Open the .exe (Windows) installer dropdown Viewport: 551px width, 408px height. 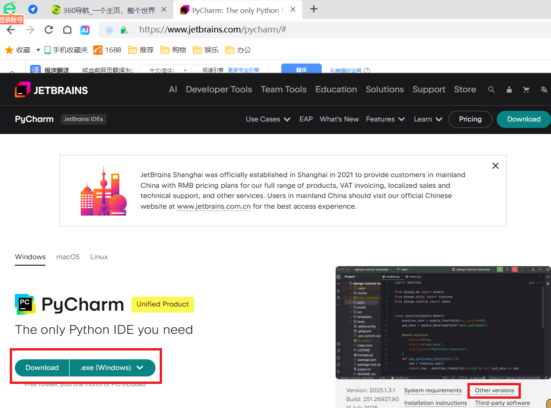(112, 368)
